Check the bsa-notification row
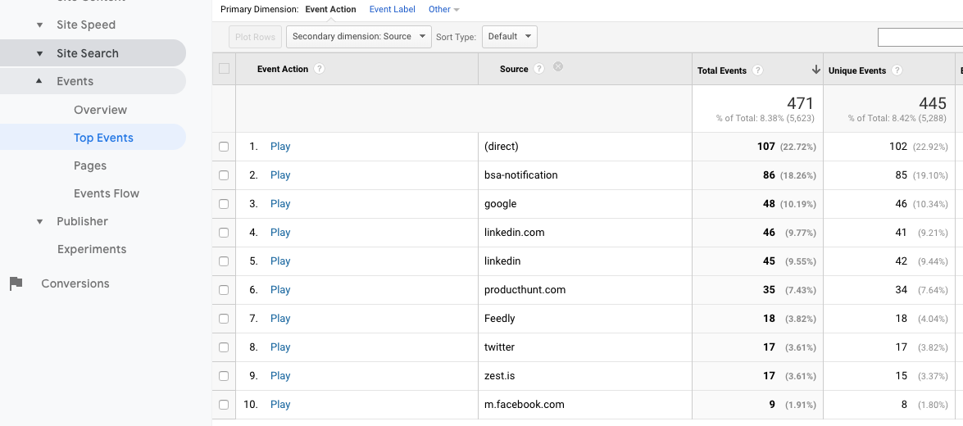The image size is (963, 426). click(224, 175)
